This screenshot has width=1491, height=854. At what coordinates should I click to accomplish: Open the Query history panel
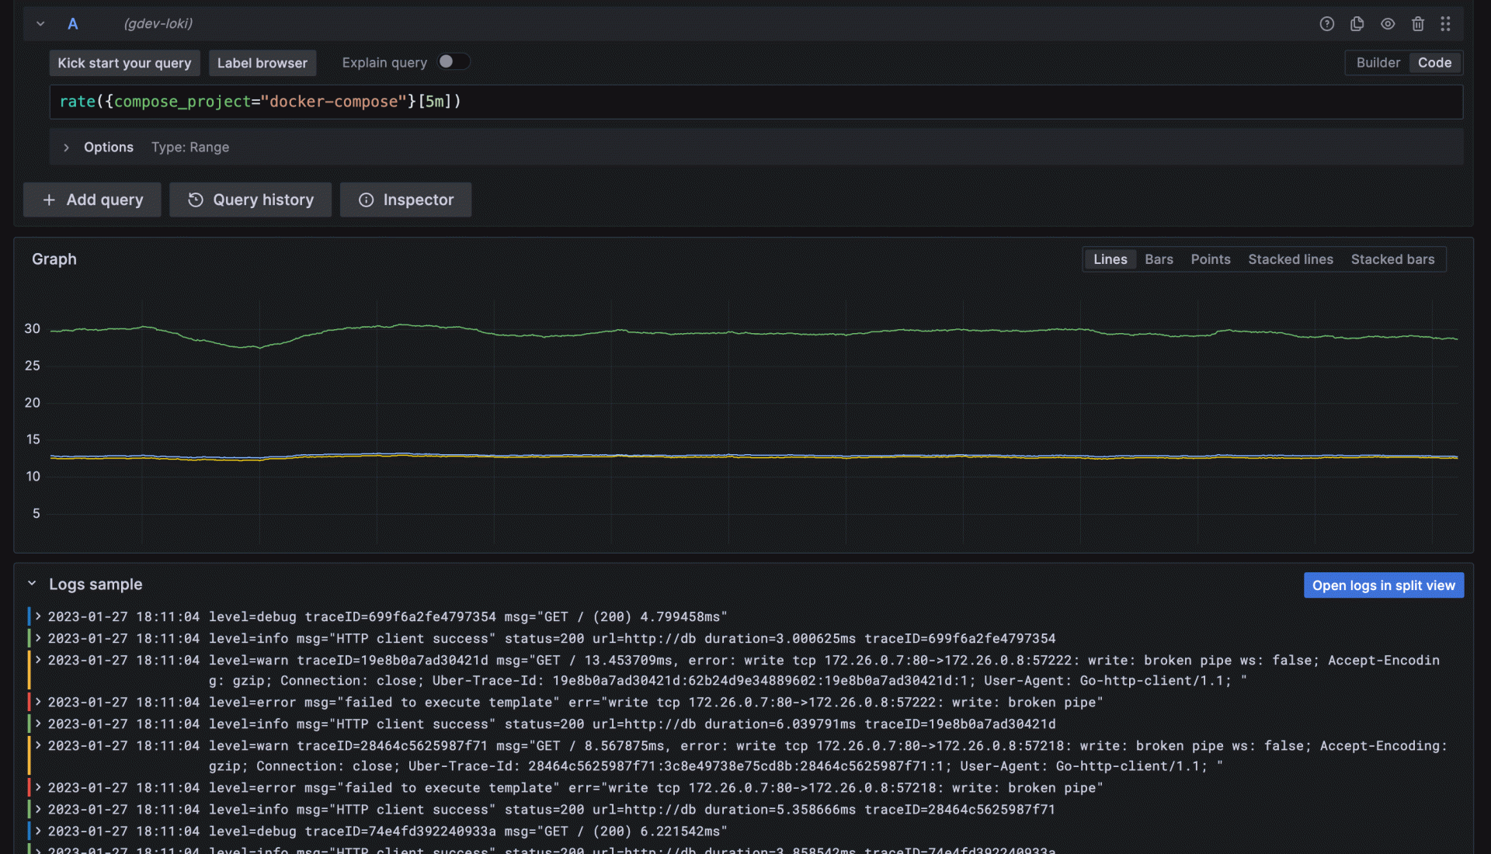[250, 200]
